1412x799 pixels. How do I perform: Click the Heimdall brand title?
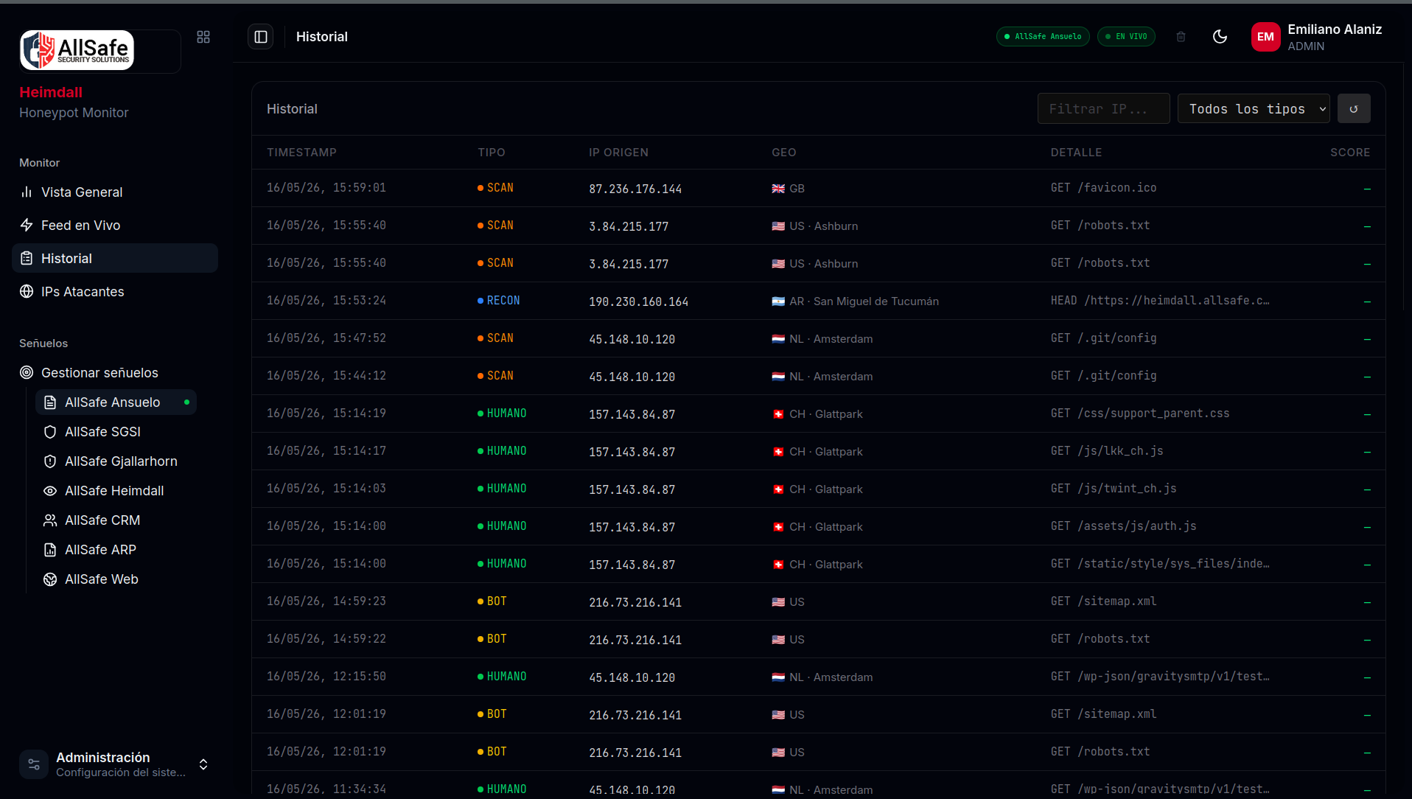[51, 92]
